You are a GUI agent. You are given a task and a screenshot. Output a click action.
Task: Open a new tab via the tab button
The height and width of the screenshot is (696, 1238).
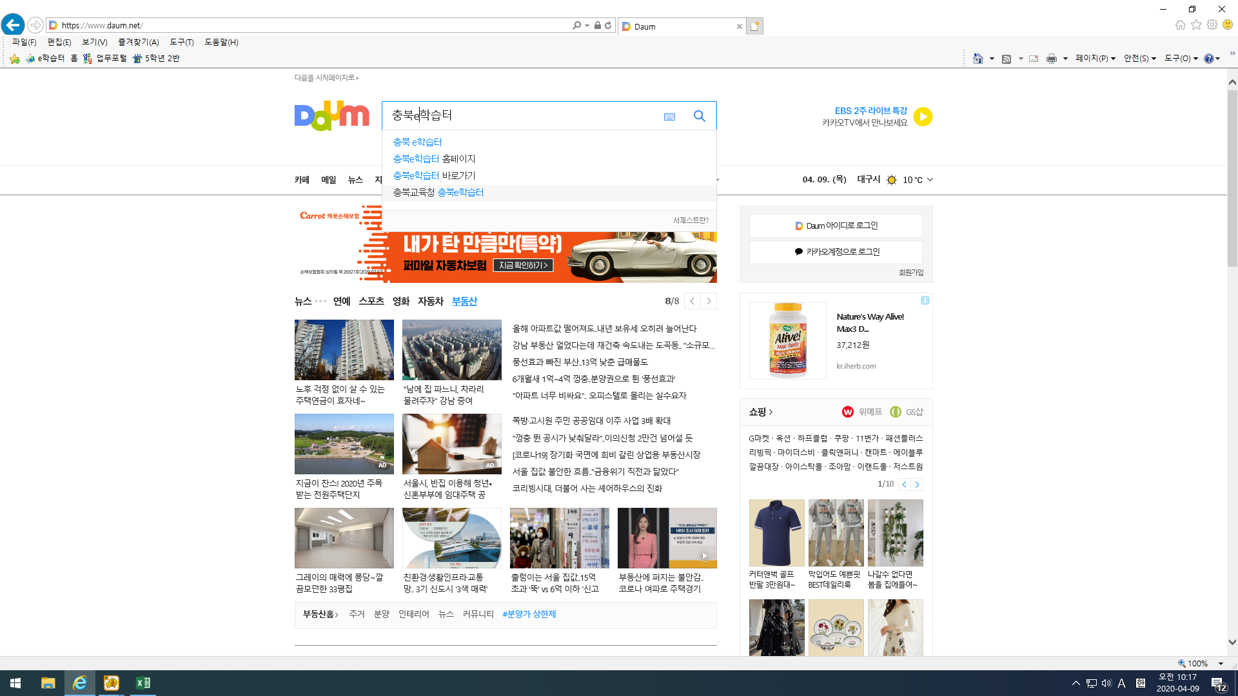755,26
